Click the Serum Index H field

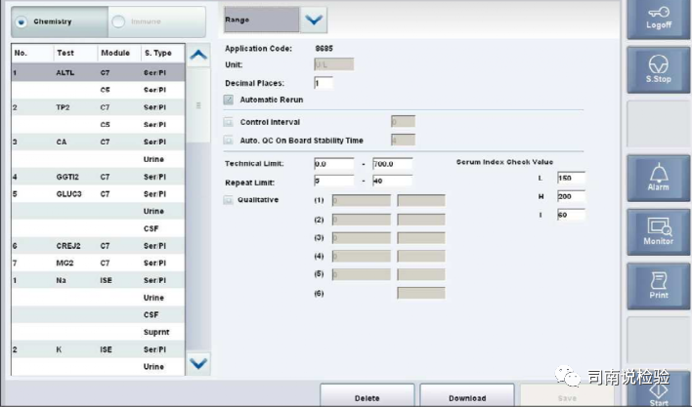tap(571, 196)
